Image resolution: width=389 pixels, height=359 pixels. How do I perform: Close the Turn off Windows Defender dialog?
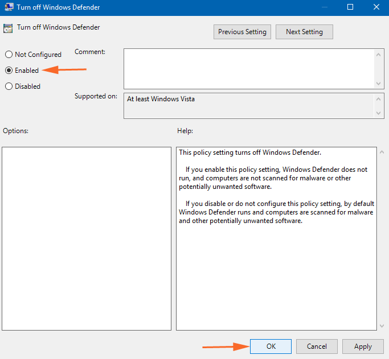coord(376,7)
